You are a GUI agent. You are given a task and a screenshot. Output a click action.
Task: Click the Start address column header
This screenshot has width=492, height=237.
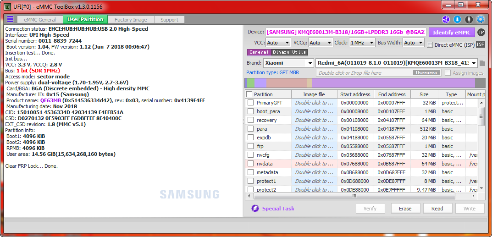355,94
